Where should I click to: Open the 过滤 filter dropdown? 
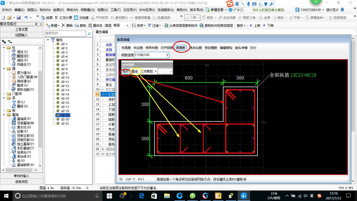click(154, 25)
